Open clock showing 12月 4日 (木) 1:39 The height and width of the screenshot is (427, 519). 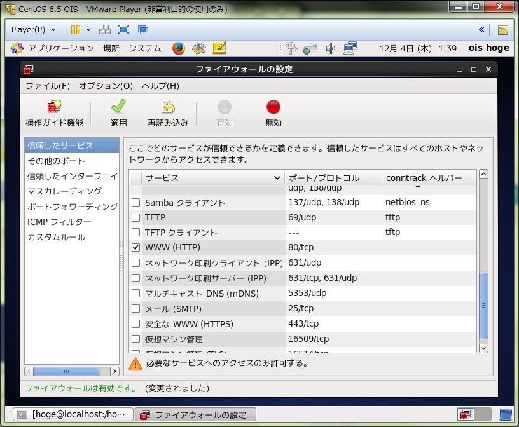pyautogui.click(x=418, y=48)
